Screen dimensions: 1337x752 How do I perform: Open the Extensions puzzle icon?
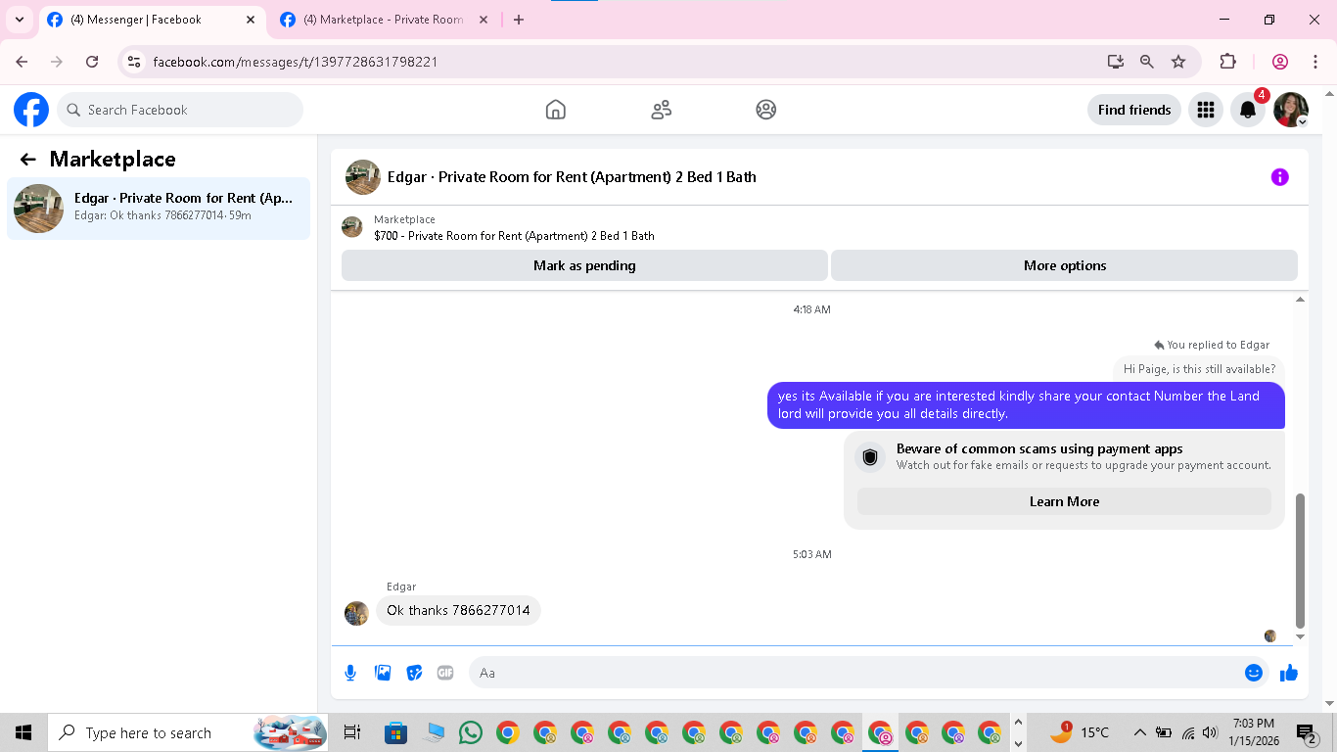pyautogui.click(x=1227, y=62)
